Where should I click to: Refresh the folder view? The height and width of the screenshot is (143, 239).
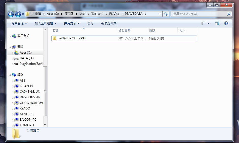[166, 14]
